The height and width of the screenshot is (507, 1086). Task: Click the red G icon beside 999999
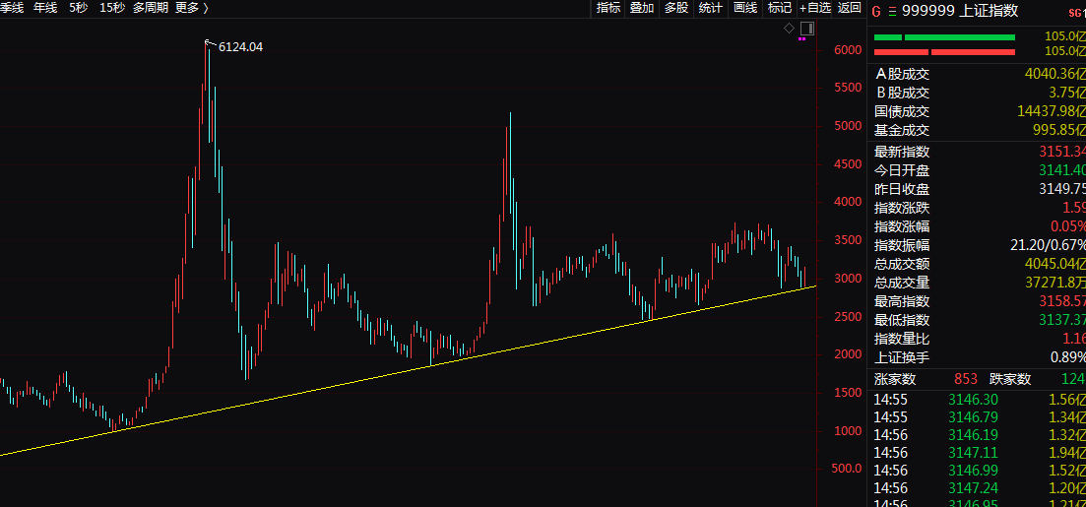click(875, 12)
